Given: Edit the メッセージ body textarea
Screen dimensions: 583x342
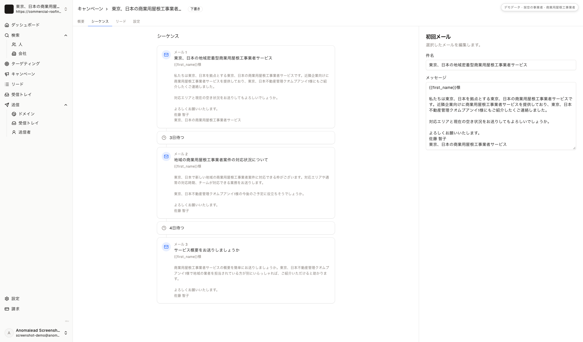Looking at the screenshot, I should (x=501, y=116).
